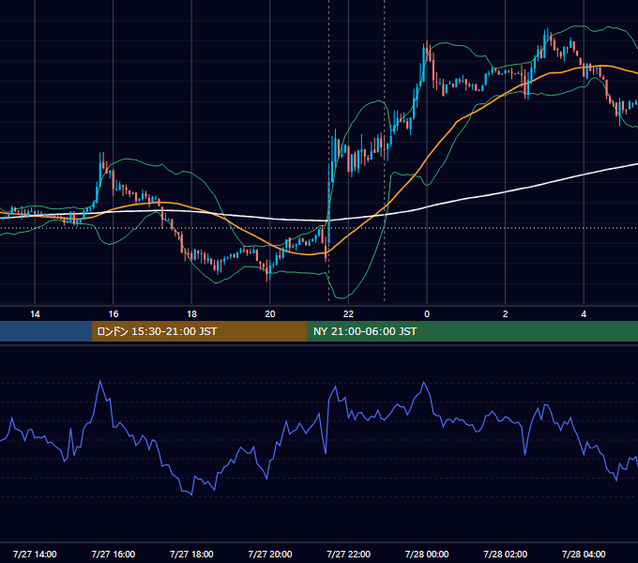Click the 14 hour axis label
Screen dimensions: 638x563
(x=35, y=314)
